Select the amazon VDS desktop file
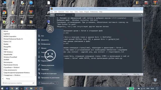The height and width of the screenshot is (90, 161). [22, 23]
